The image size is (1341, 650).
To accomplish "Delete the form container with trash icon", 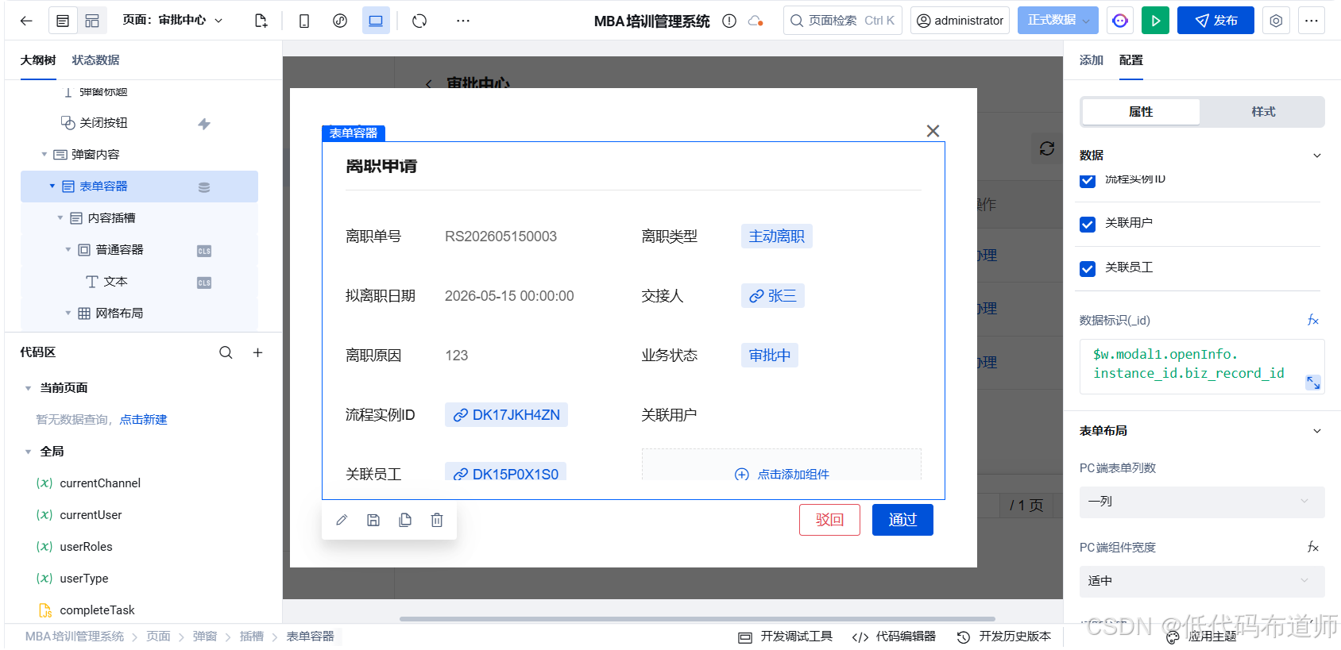I will pyautogui.click(x=437, y=520).
